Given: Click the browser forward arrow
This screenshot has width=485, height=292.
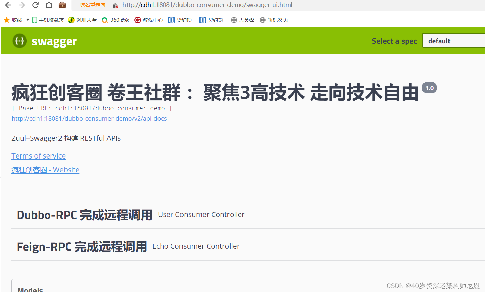Looking at the screenshot, I should tap(22, 5).
